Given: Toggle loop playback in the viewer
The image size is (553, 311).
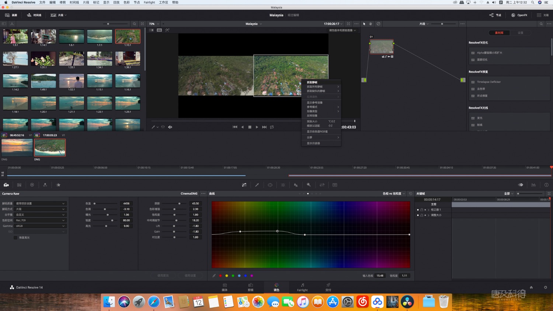Looking at the screenshot, I should tap(272, 127).
